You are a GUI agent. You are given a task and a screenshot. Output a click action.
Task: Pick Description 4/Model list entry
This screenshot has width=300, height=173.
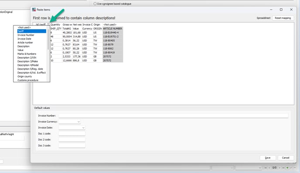(x=31, y=65)
